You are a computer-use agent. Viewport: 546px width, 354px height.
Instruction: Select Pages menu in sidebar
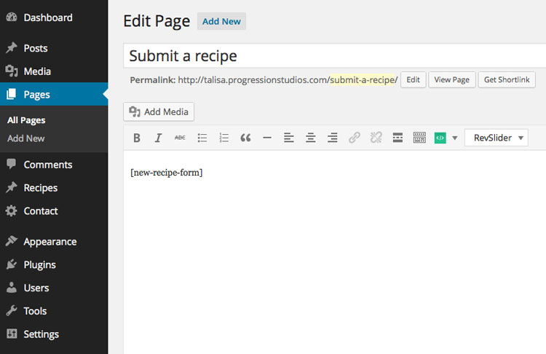coord(54,95)
